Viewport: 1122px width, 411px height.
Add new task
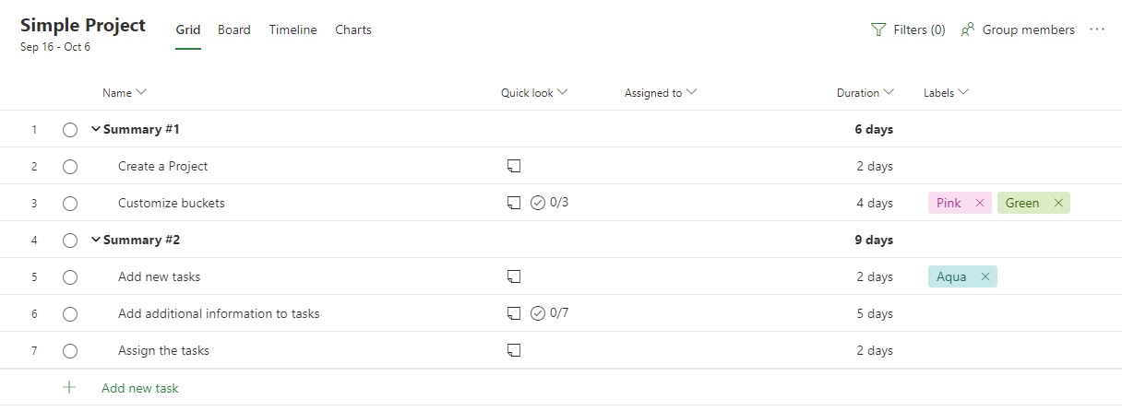(x=140, y=388)
